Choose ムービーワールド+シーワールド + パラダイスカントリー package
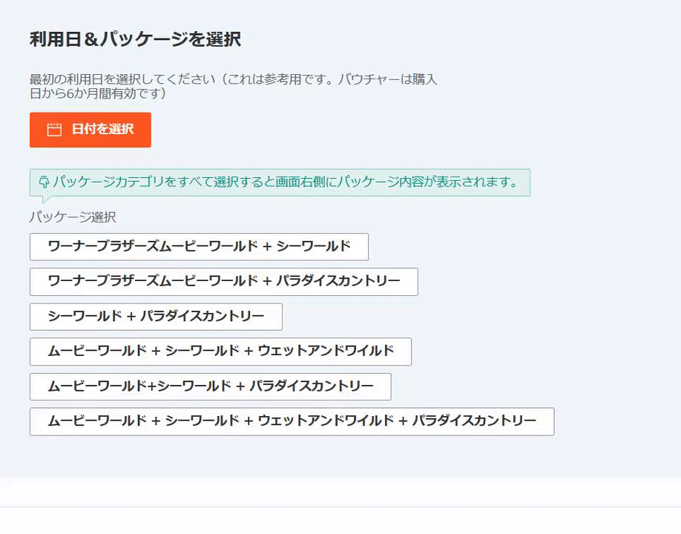Image resolution: width=681 pixels, height=534 pixels. coord(210,386)
